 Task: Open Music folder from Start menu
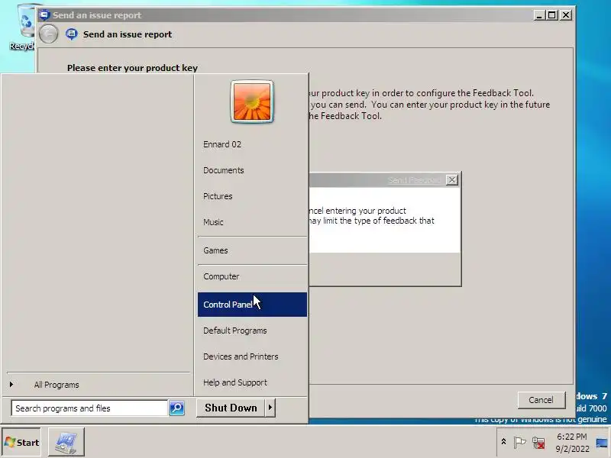252,222
